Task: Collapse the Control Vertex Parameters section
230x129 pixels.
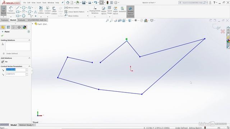Action: [29, 66]
